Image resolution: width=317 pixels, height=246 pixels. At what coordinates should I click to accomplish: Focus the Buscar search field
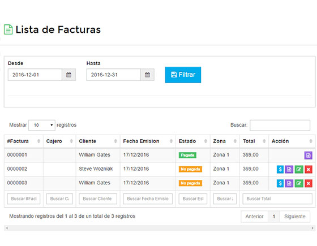(x=280, y=125)
